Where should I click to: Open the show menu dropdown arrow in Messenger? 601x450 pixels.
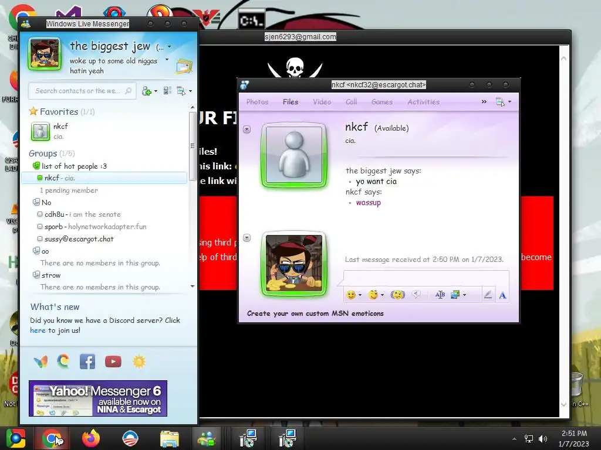(x=190, y=91)
